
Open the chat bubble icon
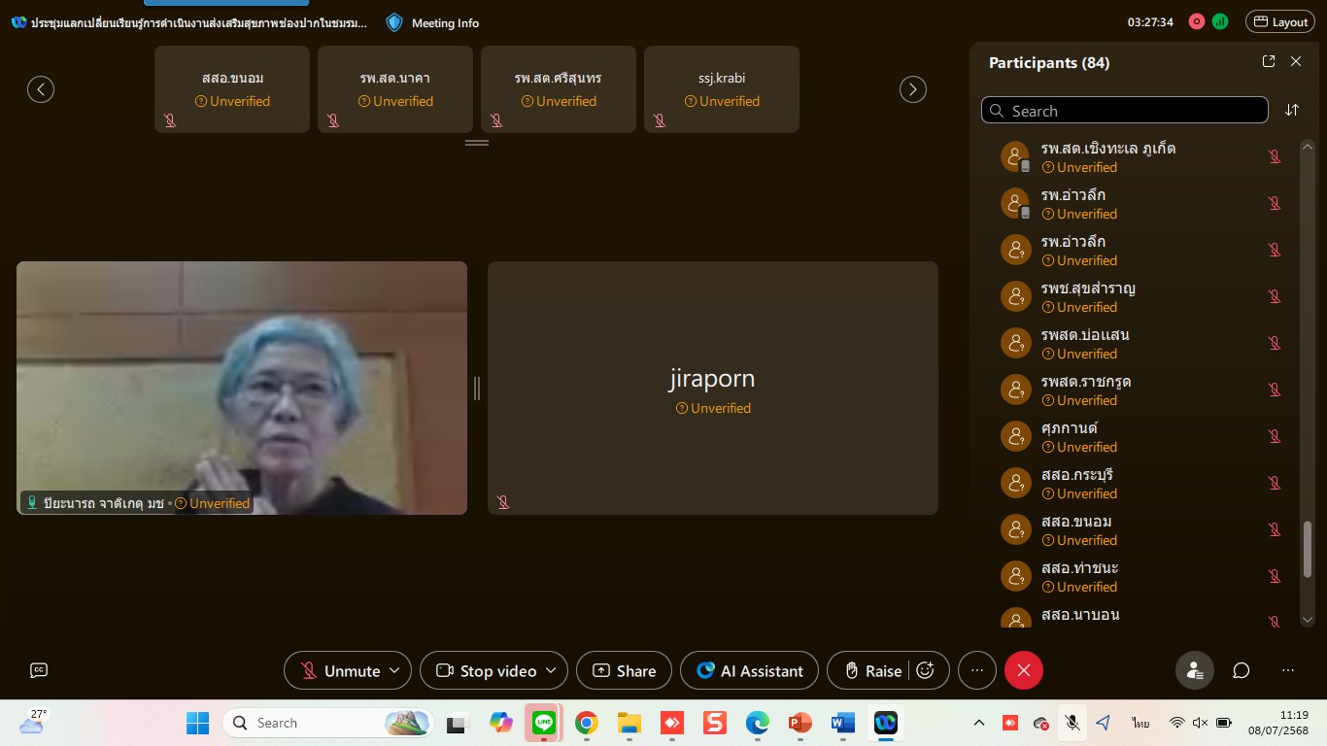click(1241, 670)
